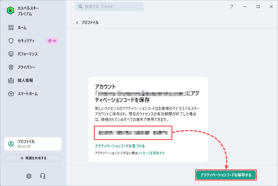Click the パフォーマンス monitor icon
Image resolution: width=278 pixels, height=186 pixels.
pos(11,54)
